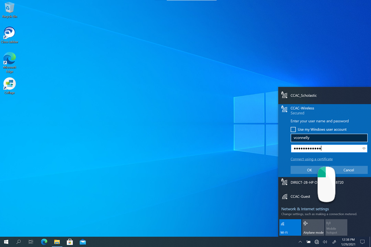The image size is (371, 247).
Task: Open File Explorer from the taskbar
Action: pyautogui.click(x=57, y=242)
